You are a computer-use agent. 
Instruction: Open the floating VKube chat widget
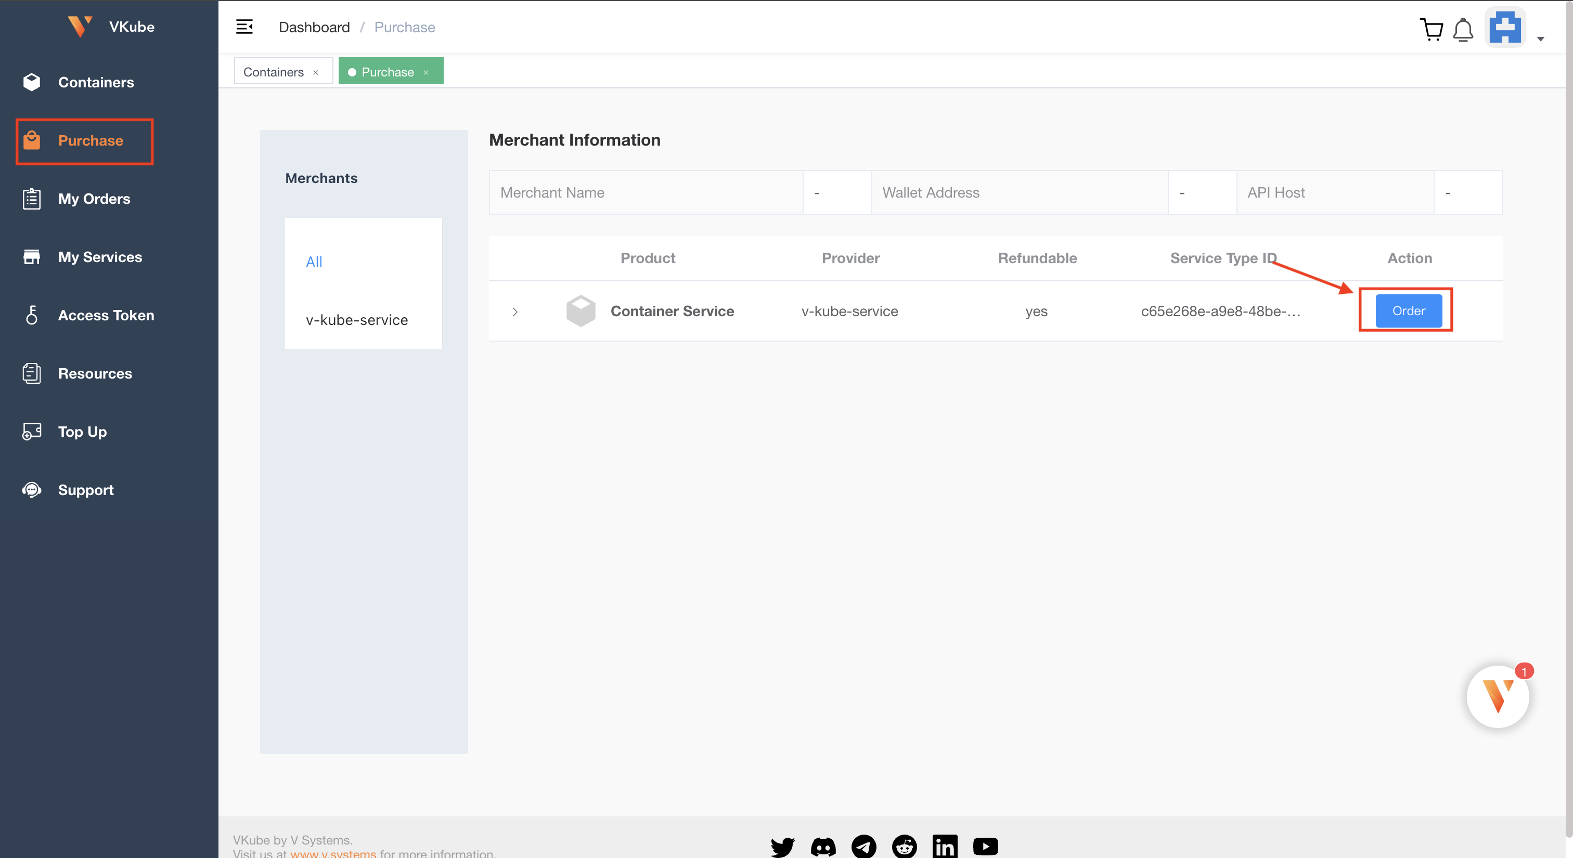[1497, 696]
